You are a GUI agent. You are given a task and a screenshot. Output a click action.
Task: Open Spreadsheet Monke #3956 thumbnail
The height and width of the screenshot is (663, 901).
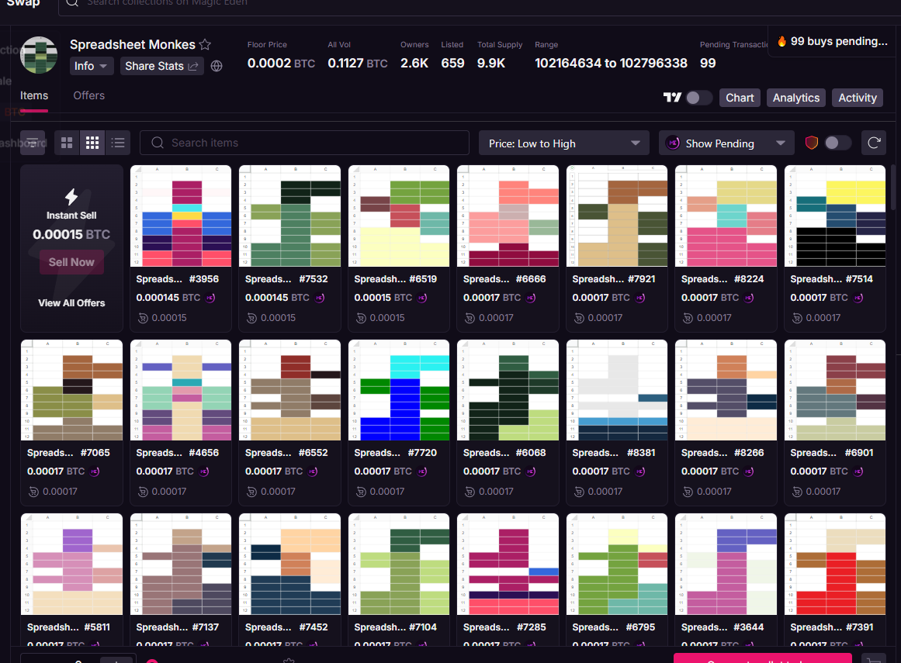181,216
